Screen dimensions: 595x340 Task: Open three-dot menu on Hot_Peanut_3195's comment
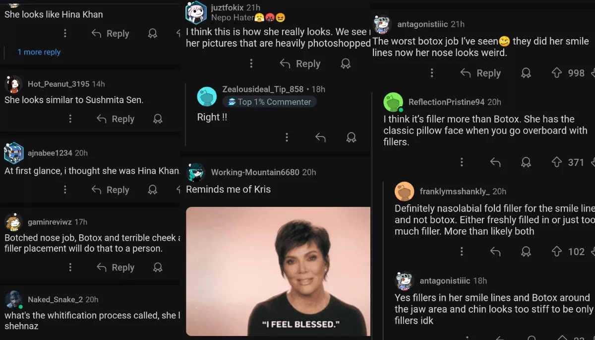[70, 119]
